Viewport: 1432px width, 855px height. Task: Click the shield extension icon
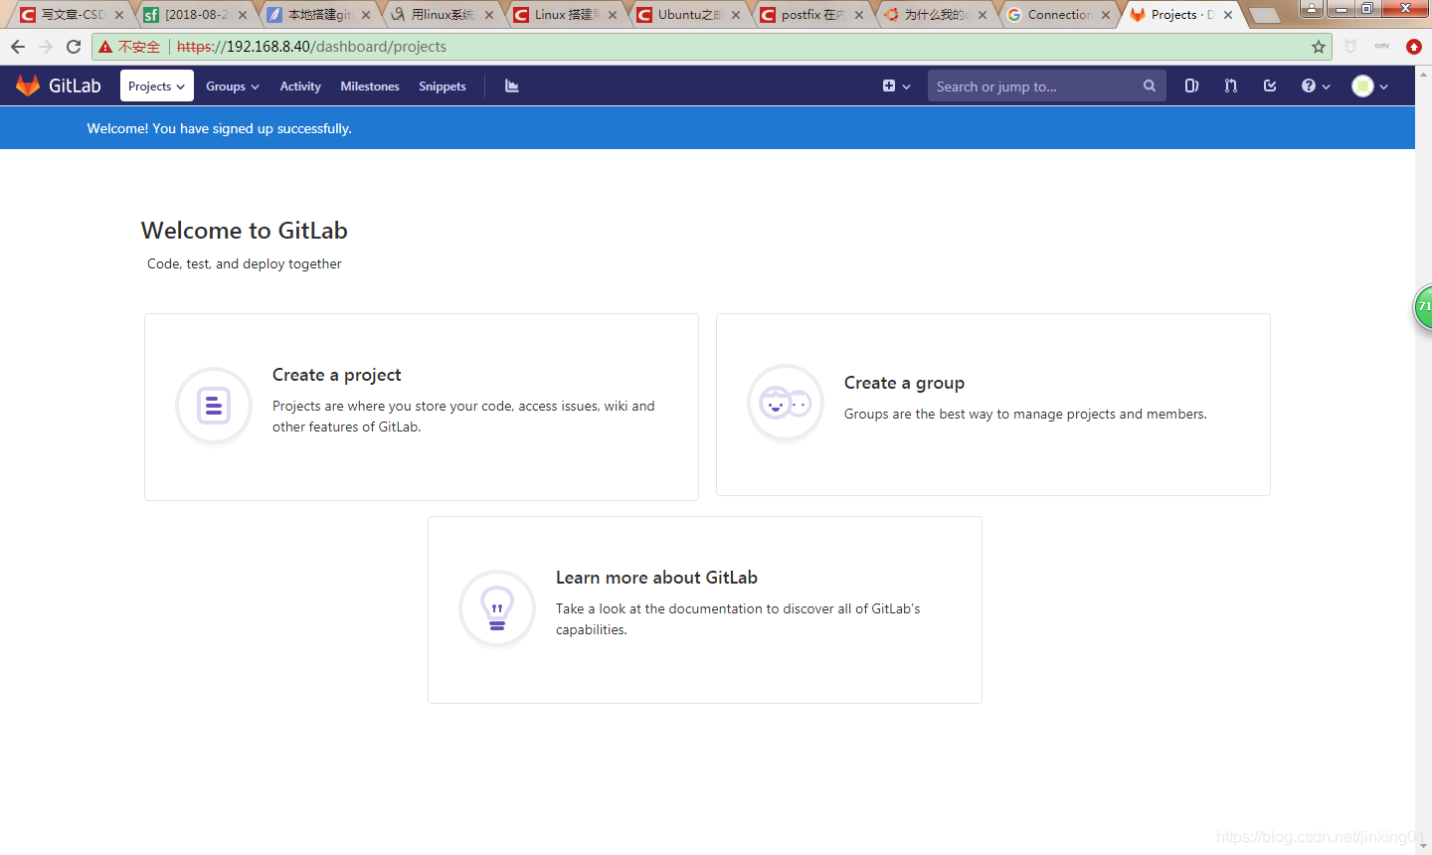(x=1350, y=47)
